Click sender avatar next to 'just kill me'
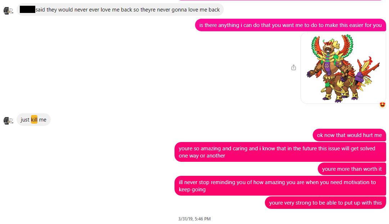This screenshot has width=389, height=224. pyautogui.click(x=8, y=120)
